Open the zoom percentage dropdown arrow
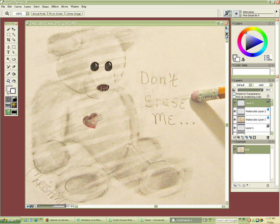 click(x=28, y=14)
